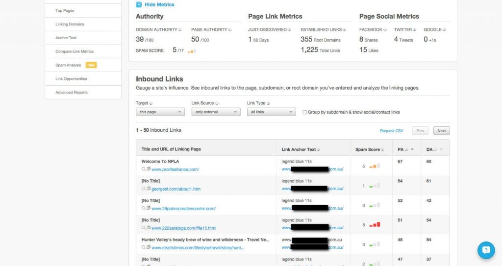Viewport: 502px width, 266px height.
Task: Open www.prolifealliance.com link
Action: (175, 169)
